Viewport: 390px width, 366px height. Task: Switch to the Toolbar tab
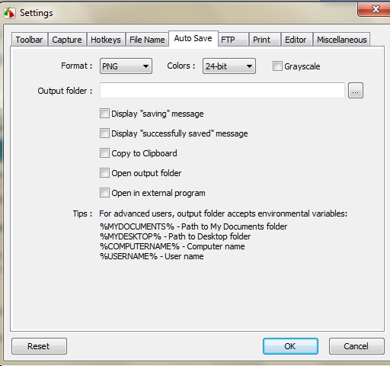[29, 40]
